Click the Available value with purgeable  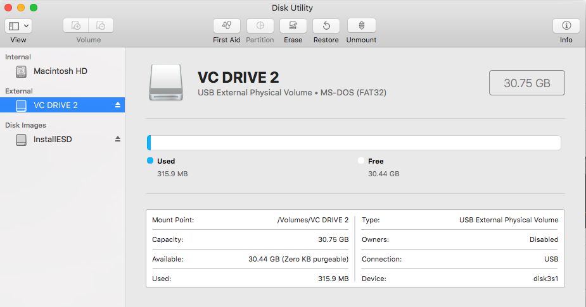pos(298,259)
